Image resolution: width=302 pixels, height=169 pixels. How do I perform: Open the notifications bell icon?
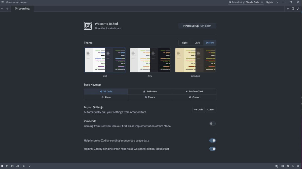(x=298, y=166)
